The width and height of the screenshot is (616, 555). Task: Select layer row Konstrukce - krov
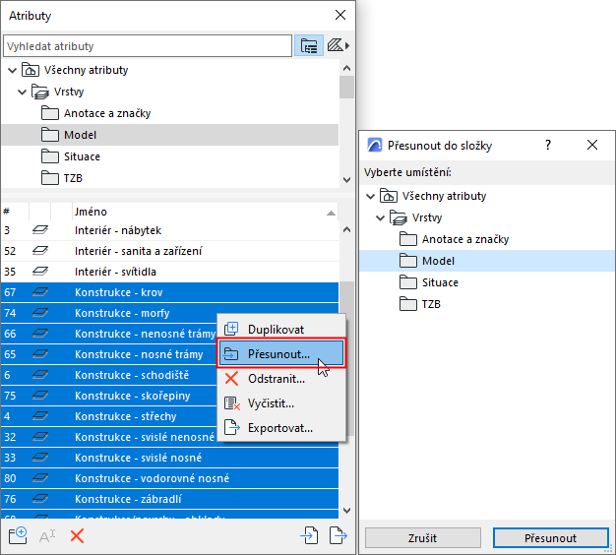170,292
